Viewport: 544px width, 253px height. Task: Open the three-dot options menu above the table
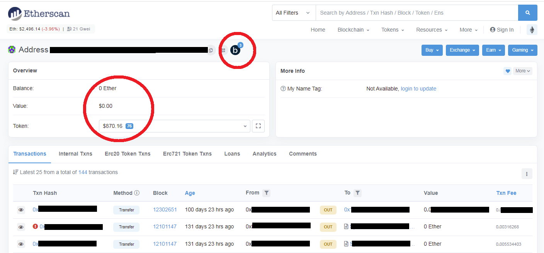pyautogui.click(x=527, y=174)
